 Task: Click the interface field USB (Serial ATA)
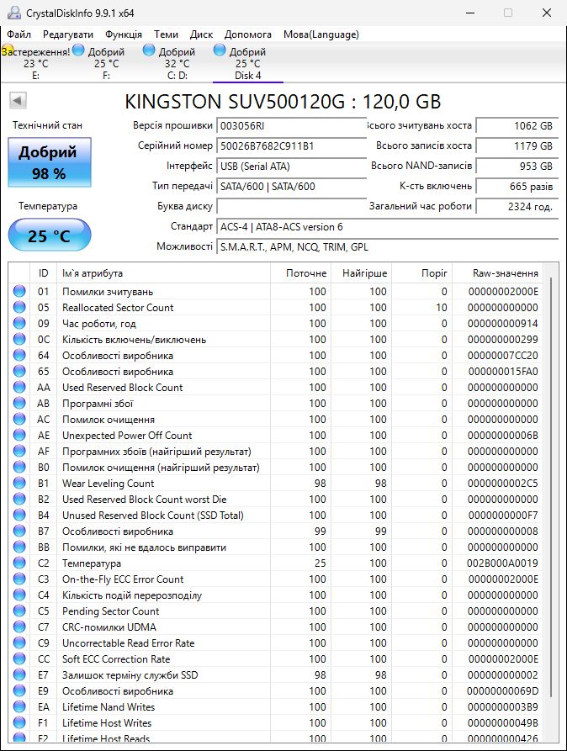coord(292,167)
